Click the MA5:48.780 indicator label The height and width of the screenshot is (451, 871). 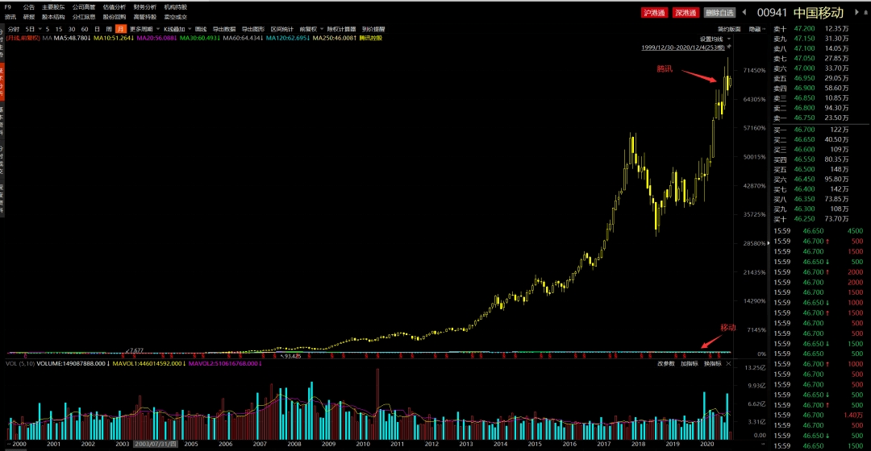pyautogui.click(x=73, y=39)
